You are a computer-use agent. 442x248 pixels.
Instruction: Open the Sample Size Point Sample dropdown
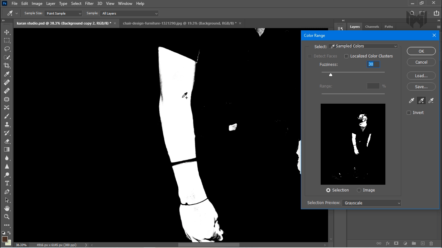63,13
